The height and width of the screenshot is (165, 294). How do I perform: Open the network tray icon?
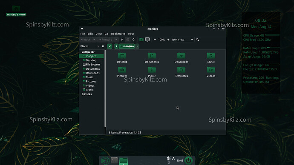pos(173,159)
